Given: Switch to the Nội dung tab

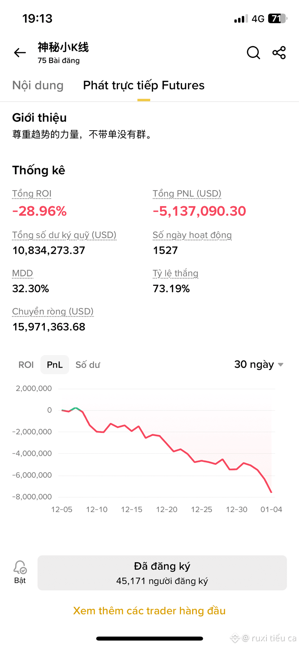Looking at the screenshot, I should point(38,85).
